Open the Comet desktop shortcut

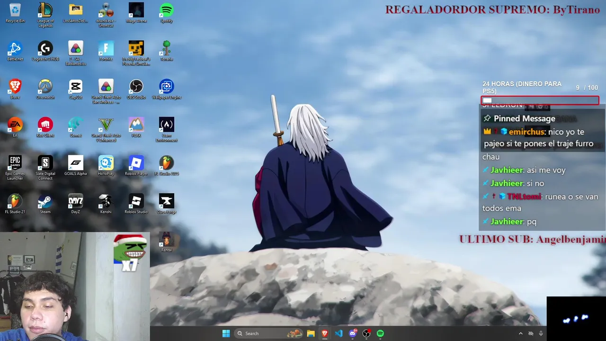click(76, 128)
